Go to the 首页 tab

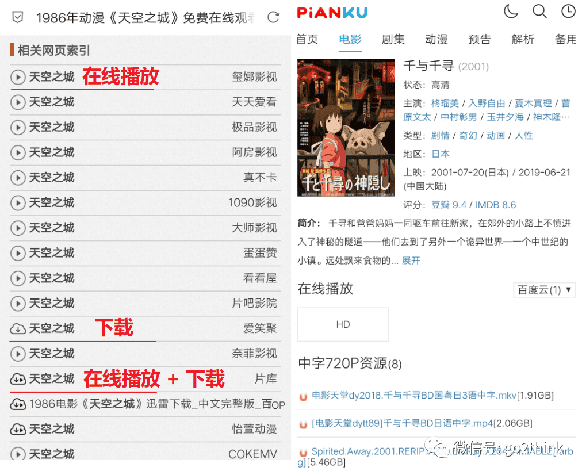pos(307,39)
